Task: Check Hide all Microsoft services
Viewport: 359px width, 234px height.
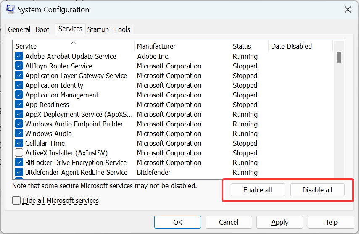Action: [16, 200]
